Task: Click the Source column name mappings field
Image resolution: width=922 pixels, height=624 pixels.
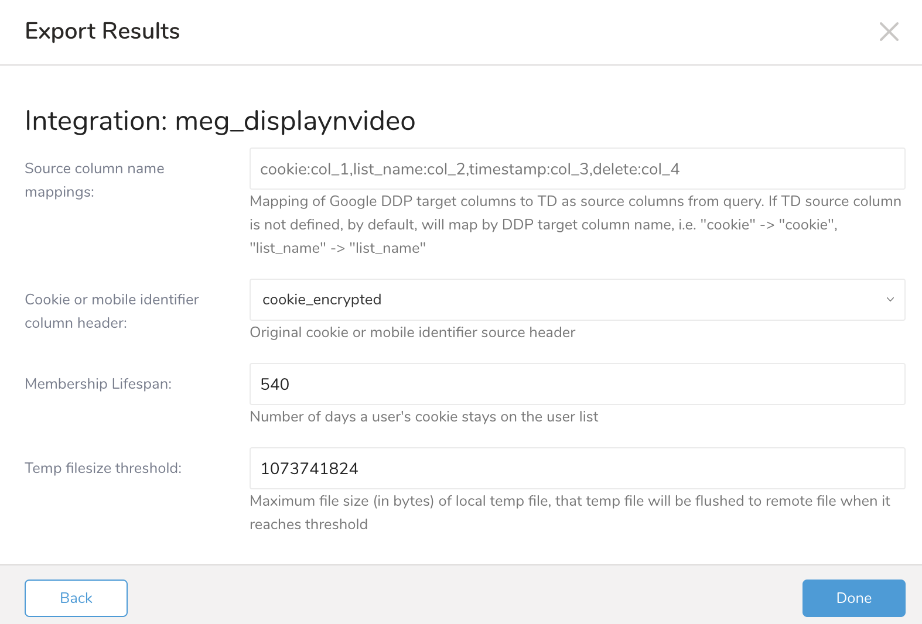Action: pos(577,169)
